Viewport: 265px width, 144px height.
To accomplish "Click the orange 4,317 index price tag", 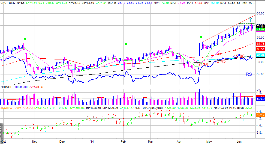I will 260,115.
